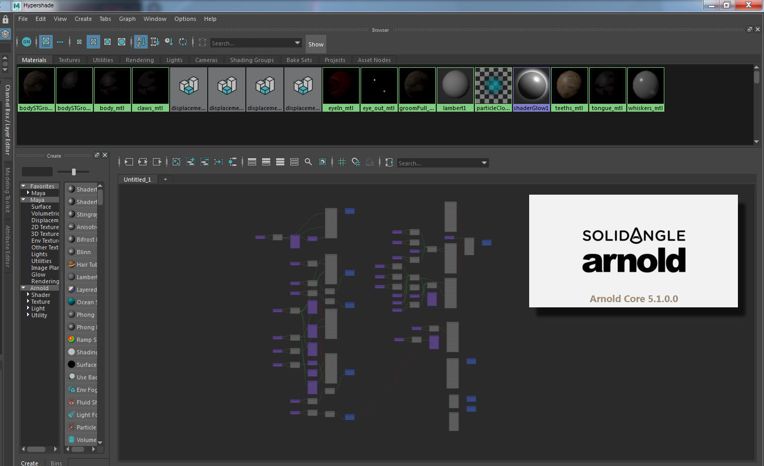
Task: Click the graph layout nodes icon
Action: click(x=233, y=162)
